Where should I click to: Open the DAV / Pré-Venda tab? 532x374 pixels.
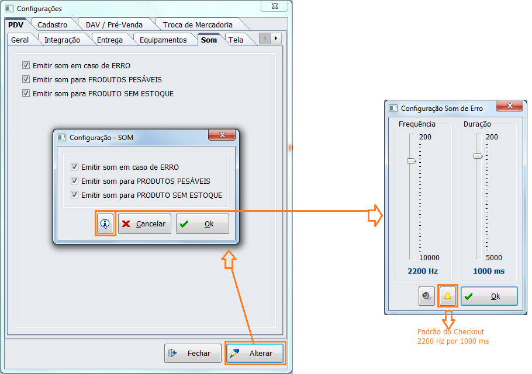coord(114,25)
